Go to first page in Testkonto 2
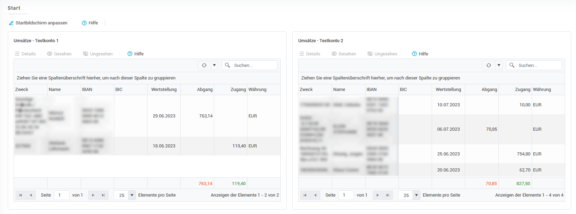The width and height of the screenshot is (576, 214). click(305, 195)
